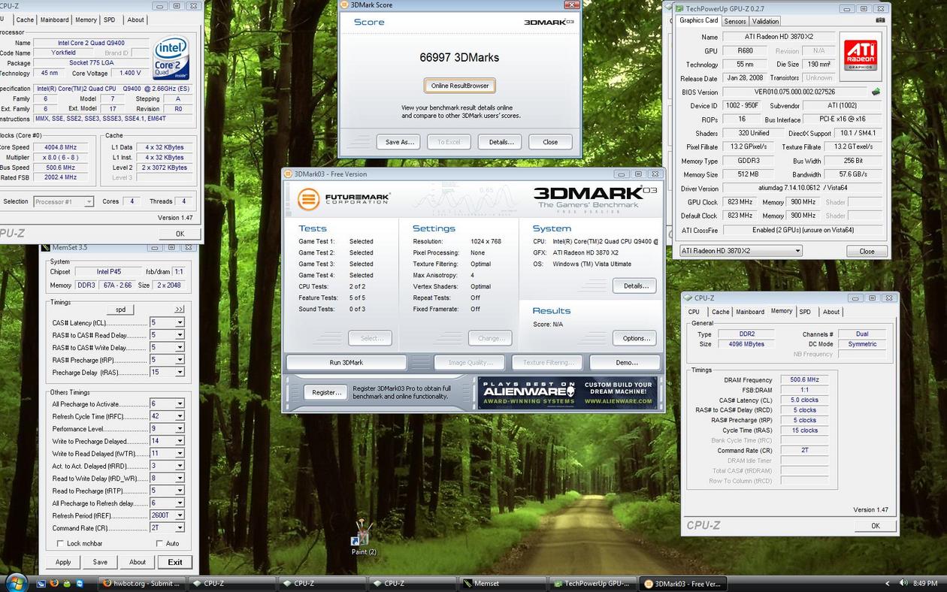Image resolution: width=947 pixels, height=592 pixels.
Task: Open Refresh Cycle Time (tRFC) dropdown
Action: (180, 416)
